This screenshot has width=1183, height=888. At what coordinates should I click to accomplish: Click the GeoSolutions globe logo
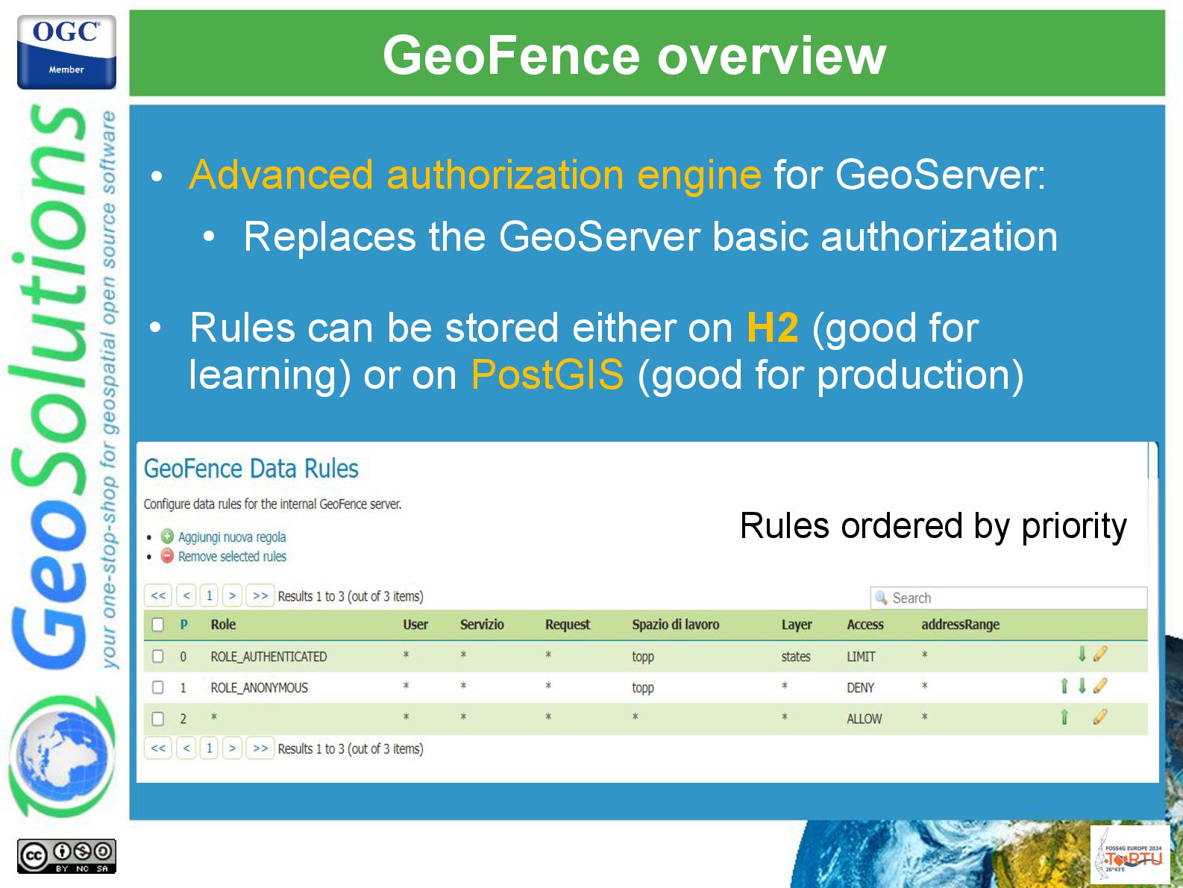point(61,755)
